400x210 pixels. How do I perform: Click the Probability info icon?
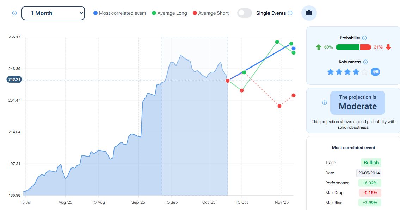pyautogui.click(x=364, y=38)
